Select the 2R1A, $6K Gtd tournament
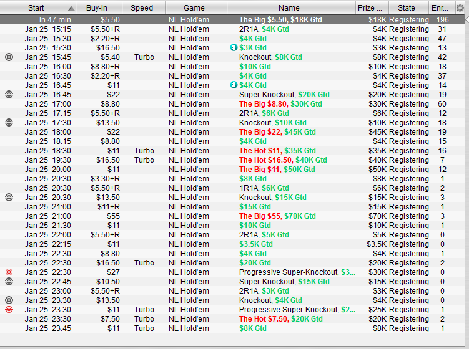Screen dimensions: 469x349 264,113
